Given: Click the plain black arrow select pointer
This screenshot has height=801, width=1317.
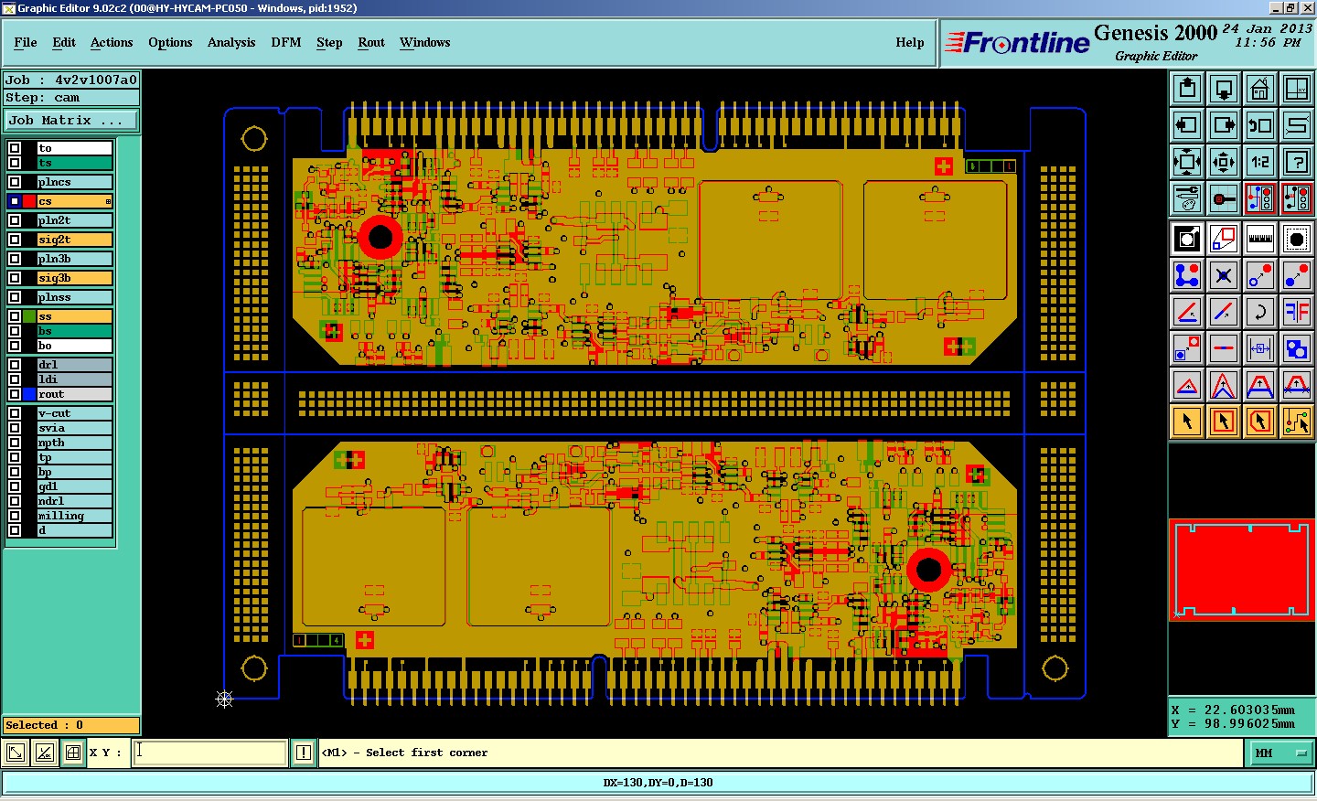Looking at the screenshot, I should click(x=1187, y=422).
